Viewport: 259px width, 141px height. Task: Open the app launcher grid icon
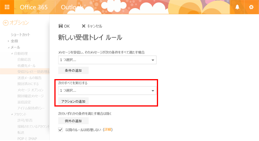[x=7, y=7]
